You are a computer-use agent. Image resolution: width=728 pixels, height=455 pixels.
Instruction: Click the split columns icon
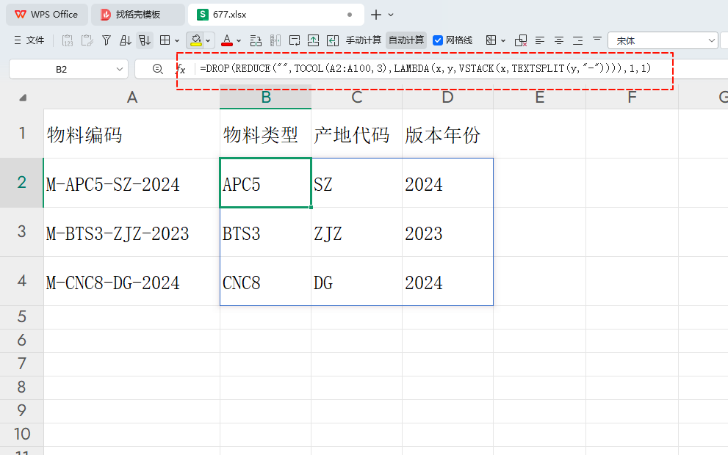[275, 40]
